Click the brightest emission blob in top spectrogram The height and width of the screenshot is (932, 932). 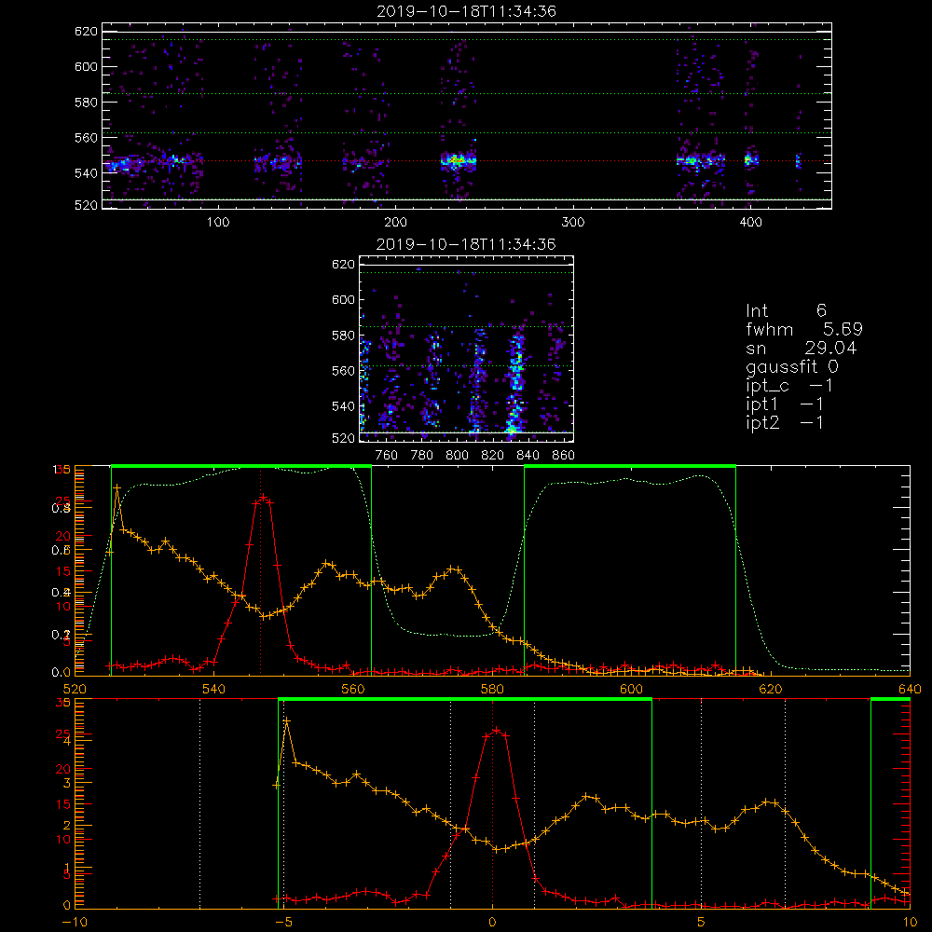coord(459,160)
